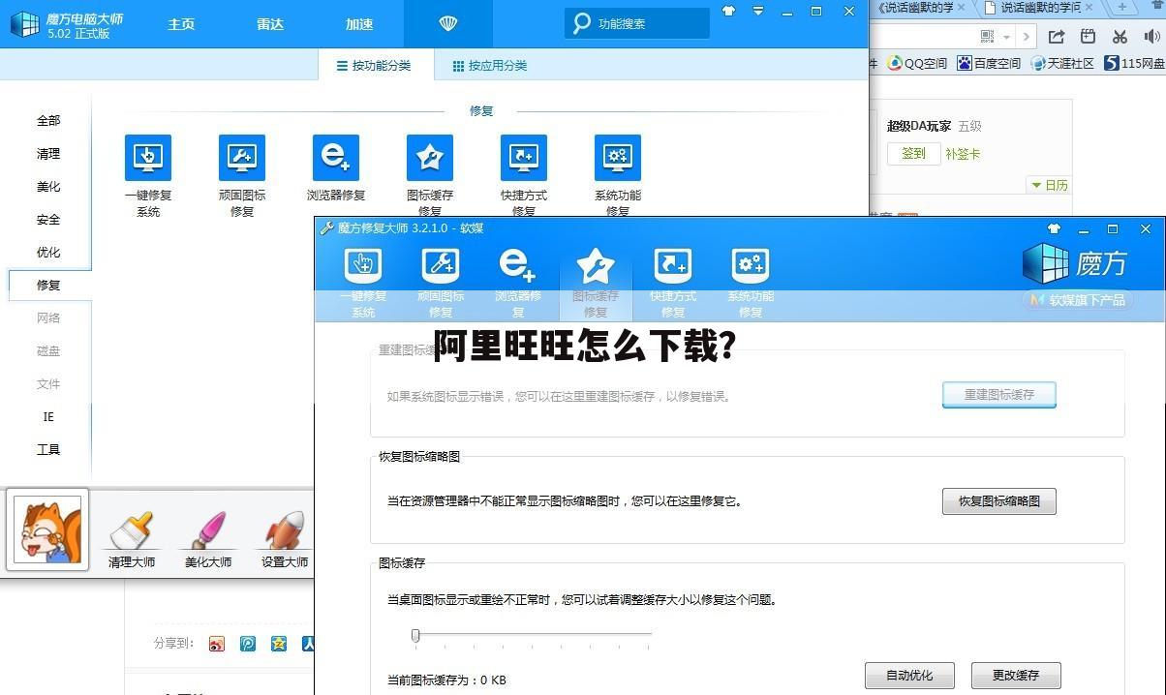Select 快捷方式修复 in 魔方修复大师 toolbar
The width and height of the screenshot is (1166, 695).
673,282
